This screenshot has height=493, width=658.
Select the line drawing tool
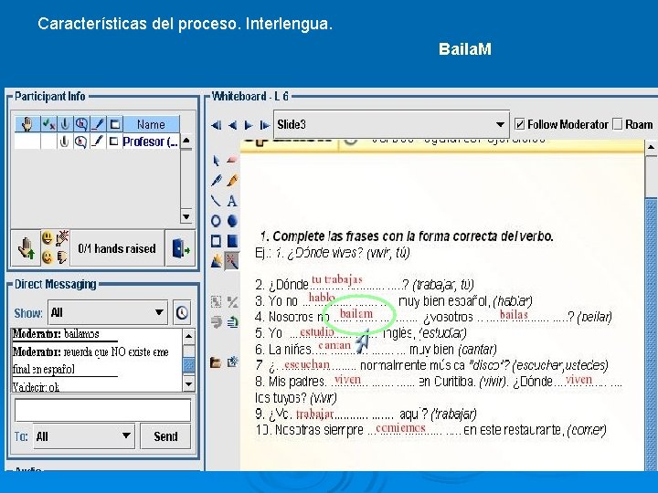(216, 201)
